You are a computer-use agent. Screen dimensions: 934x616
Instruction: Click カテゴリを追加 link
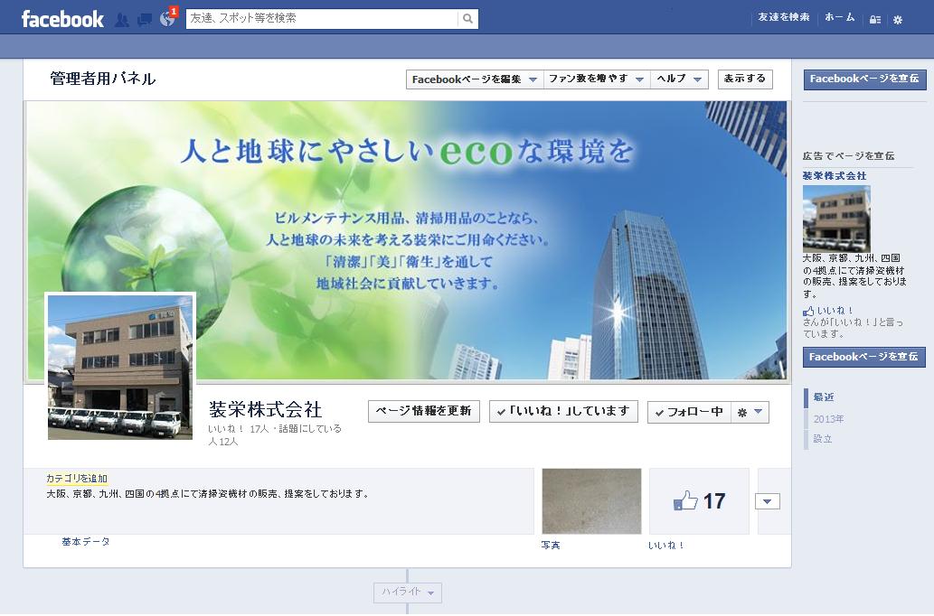77,478
